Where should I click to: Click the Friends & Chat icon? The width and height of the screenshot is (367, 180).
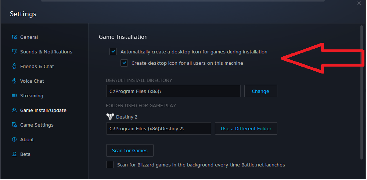point(15,66)
